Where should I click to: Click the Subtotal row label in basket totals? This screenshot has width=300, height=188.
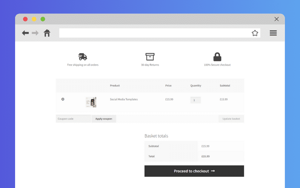pos(154,146)
